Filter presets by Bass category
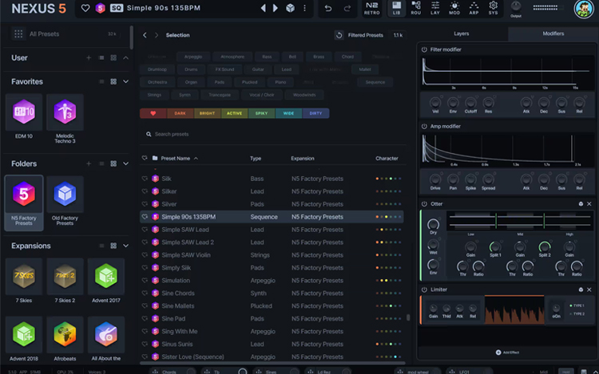 (x=267, y=57)
